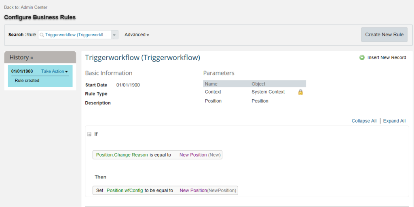Click the green Insert New Record plus icon

(x=362, y=57)
